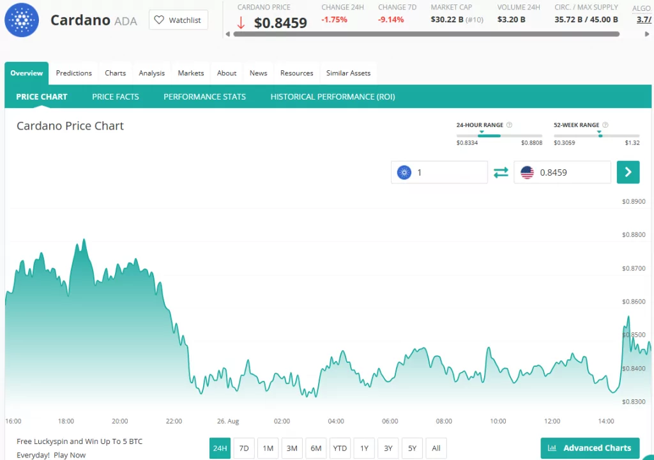Click the horizontal stats scrollbar
The width and height of the screenshot is (654, 460).
pos(426,34)
